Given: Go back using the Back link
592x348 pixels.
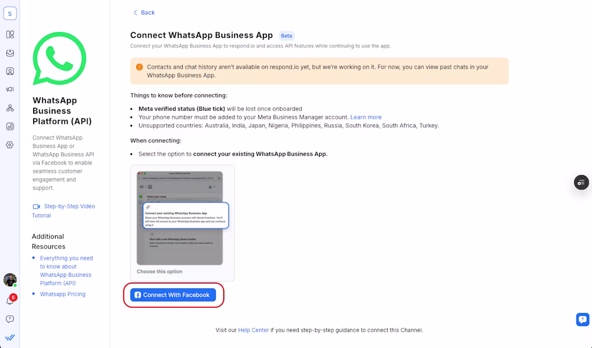Looking at the screenshot, I should click(x=144, y=12).
